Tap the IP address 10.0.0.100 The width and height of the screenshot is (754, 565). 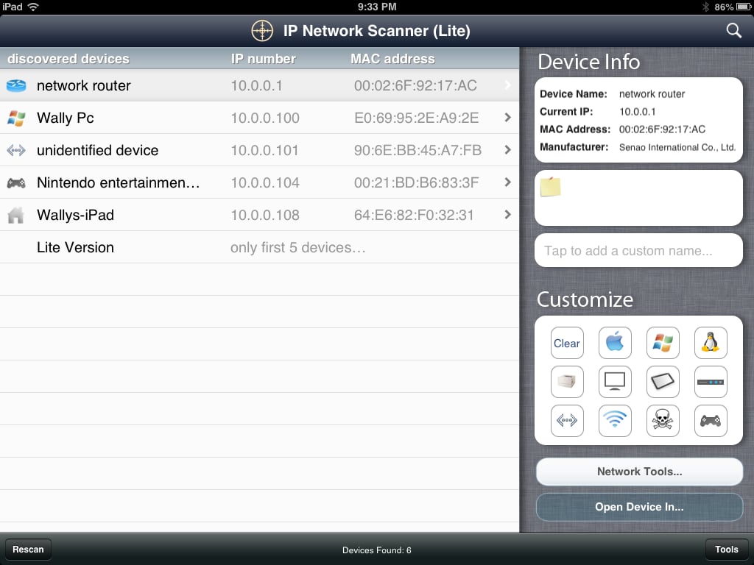coord(265,118)
